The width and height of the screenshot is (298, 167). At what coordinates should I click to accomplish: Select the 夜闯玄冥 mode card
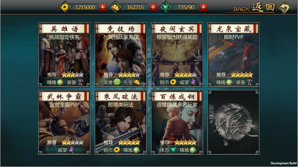point(177,55)
